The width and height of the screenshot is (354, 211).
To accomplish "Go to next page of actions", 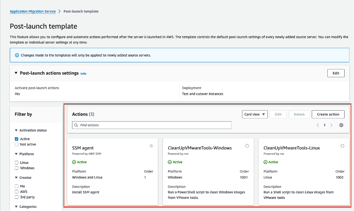I will (331, 125).
